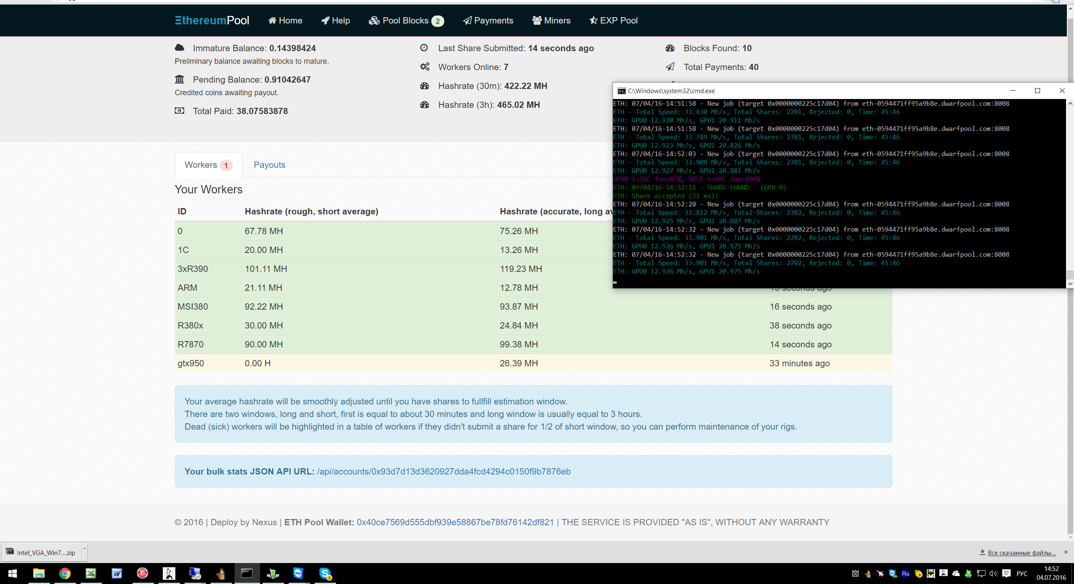Open TeamViewer taskbar icon

298,574
